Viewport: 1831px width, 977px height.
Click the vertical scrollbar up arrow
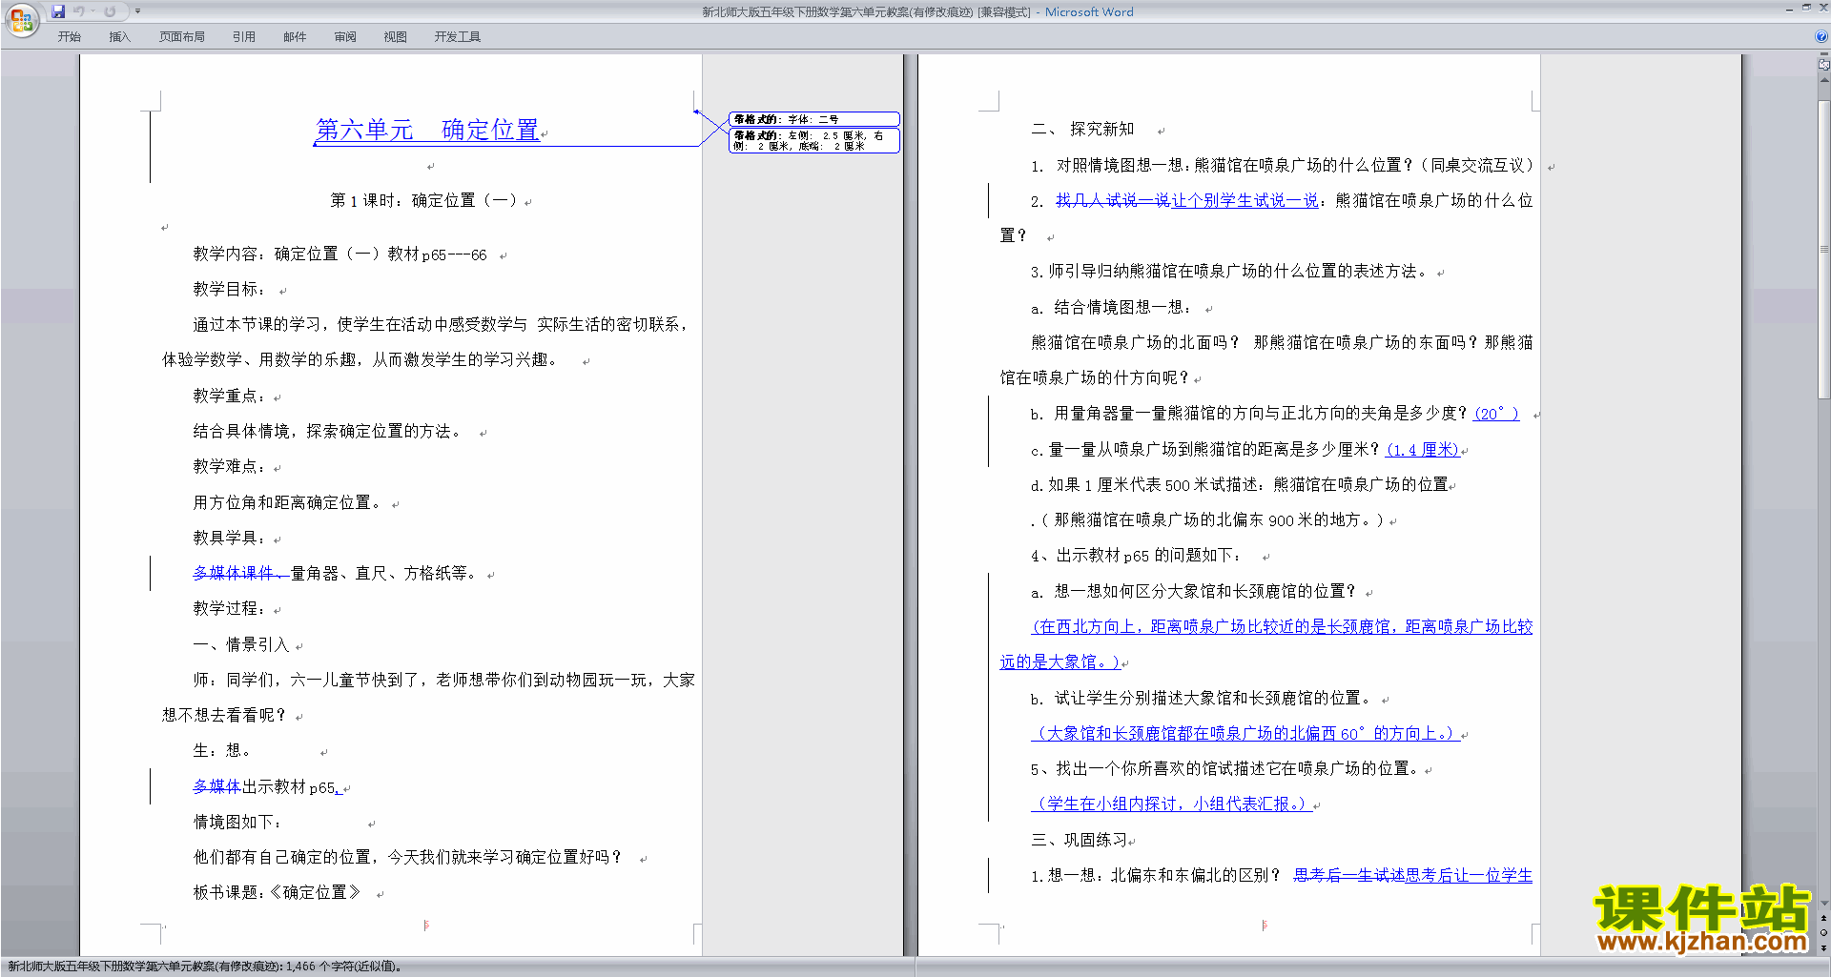tap(1823, 79)
